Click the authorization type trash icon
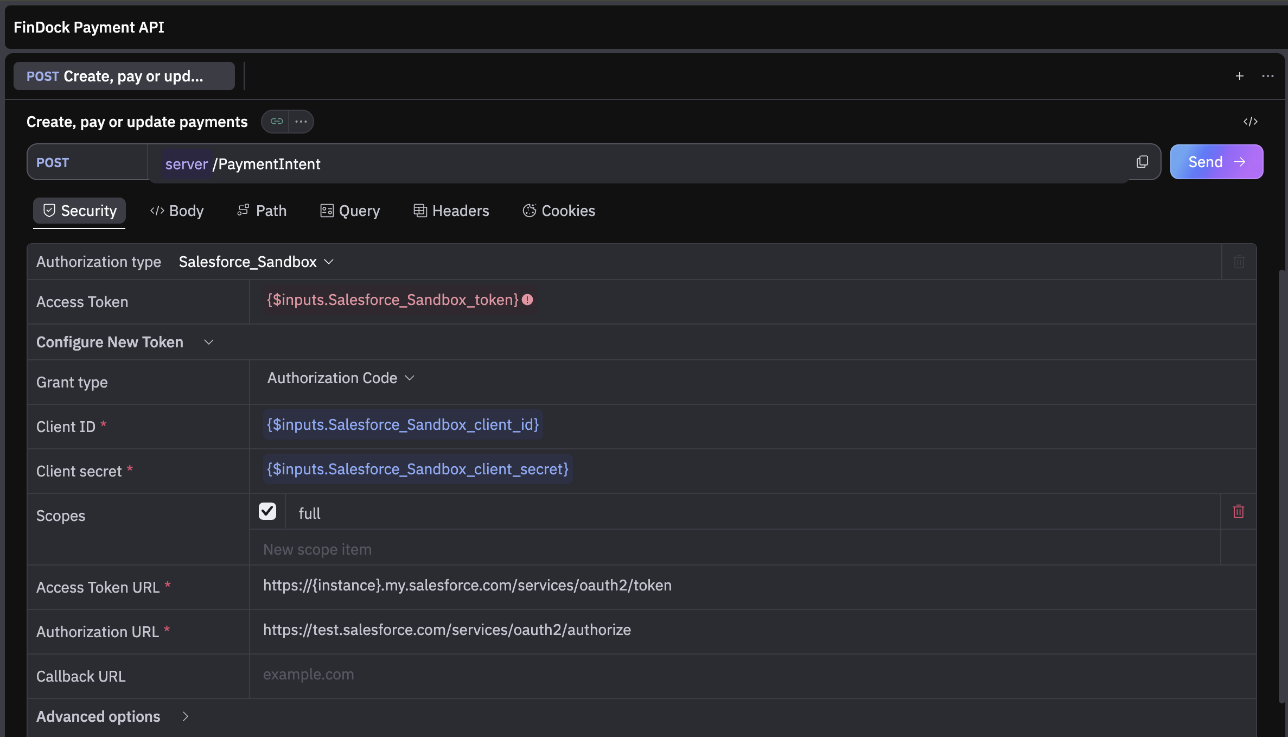Viewport: 1288px width, 737px height. tap(1239, 262)
